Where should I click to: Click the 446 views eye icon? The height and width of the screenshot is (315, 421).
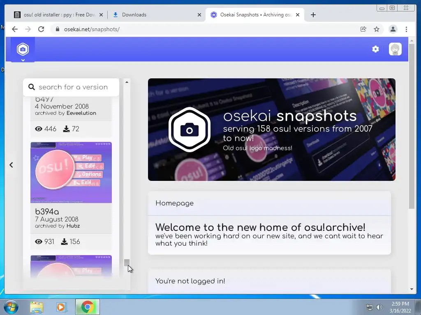pyautogui.click(x=39, y=129)
